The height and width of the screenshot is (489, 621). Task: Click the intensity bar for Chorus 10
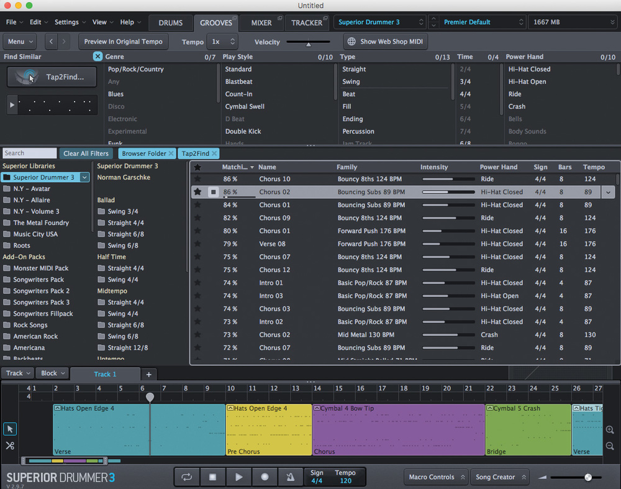point(448,179)
